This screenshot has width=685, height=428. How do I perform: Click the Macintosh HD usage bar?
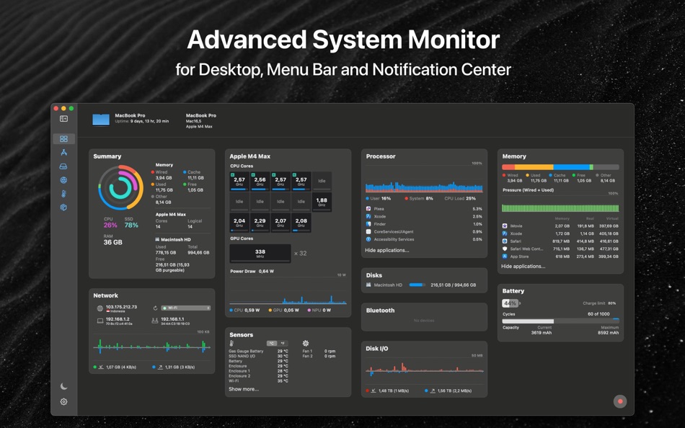pyautogui.click(x=417, y=285)
